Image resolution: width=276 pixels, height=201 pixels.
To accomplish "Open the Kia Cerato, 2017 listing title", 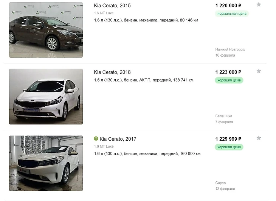I will (x=118, y=139).
